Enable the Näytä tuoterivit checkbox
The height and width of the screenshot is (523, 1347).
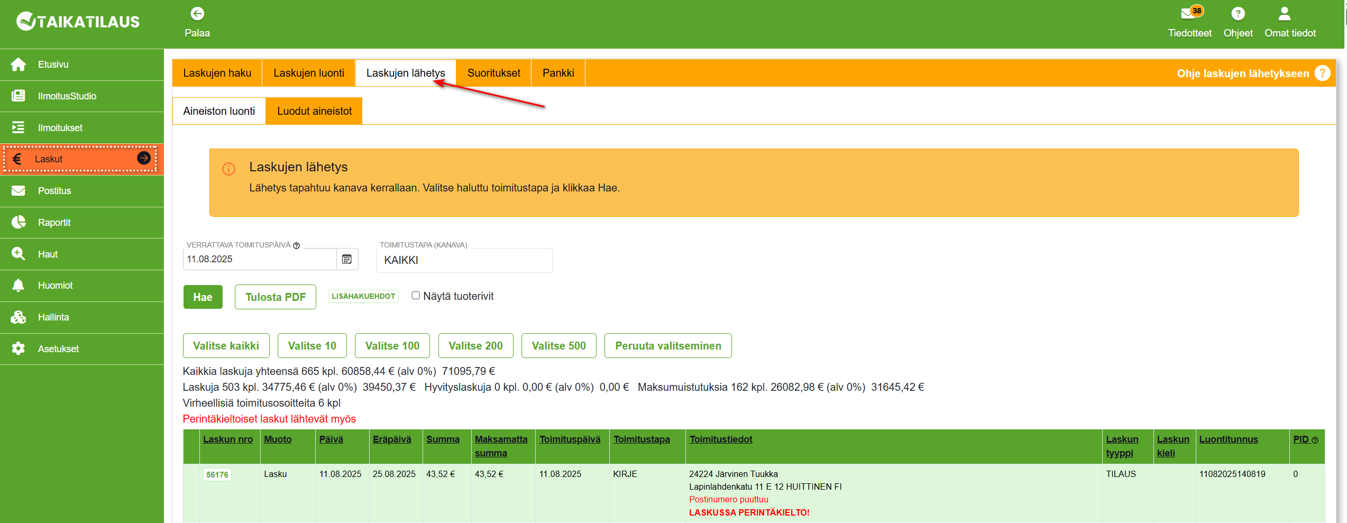pos(416,296)
